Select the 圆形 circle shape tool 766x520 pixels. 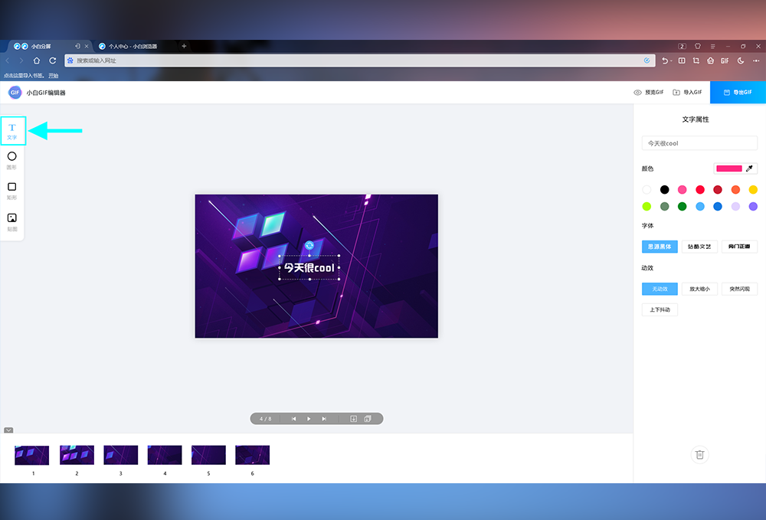coord(12,160)
